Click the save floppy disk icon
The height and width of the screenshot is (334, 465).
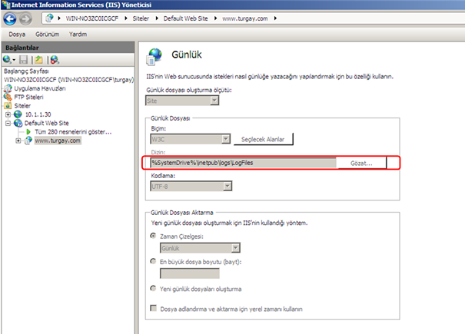click(x=23, y=60)
